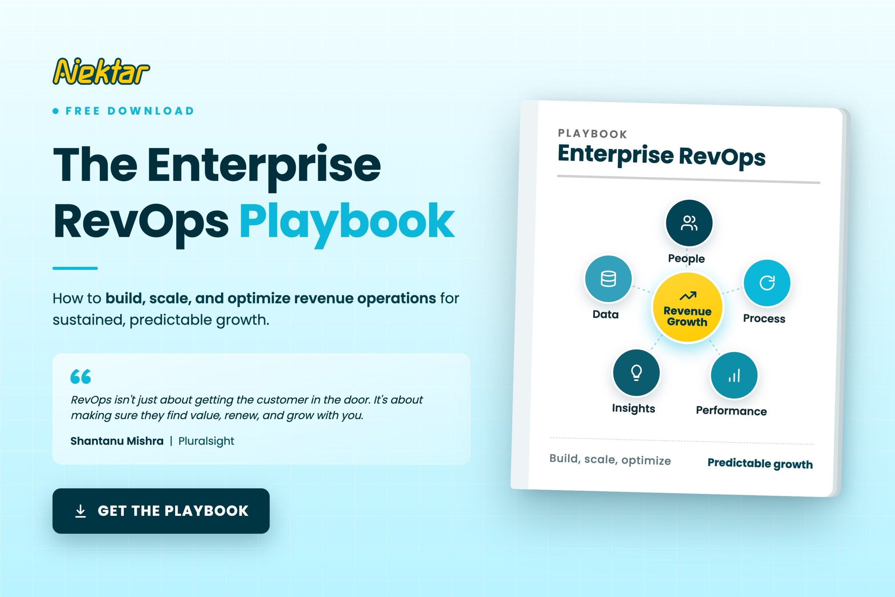Click the yellow Revenue Growth circle
This screenshot has height=597, width=895.
pos(687,308)
